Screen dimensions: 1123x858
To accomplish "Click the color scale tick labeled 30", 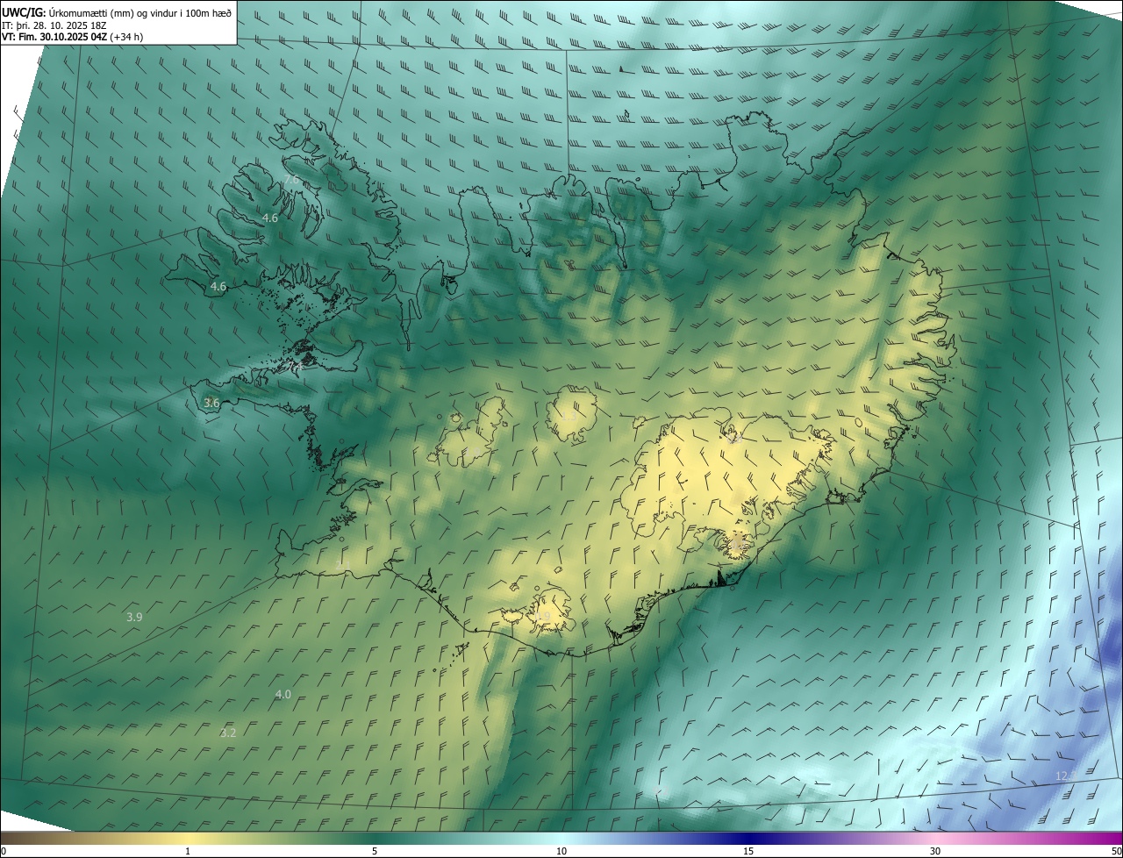I will click(935, 852).
